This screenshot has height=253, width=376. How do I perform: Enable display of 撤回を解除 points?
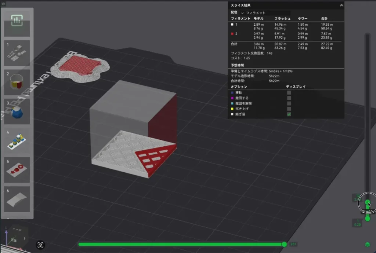289,103
